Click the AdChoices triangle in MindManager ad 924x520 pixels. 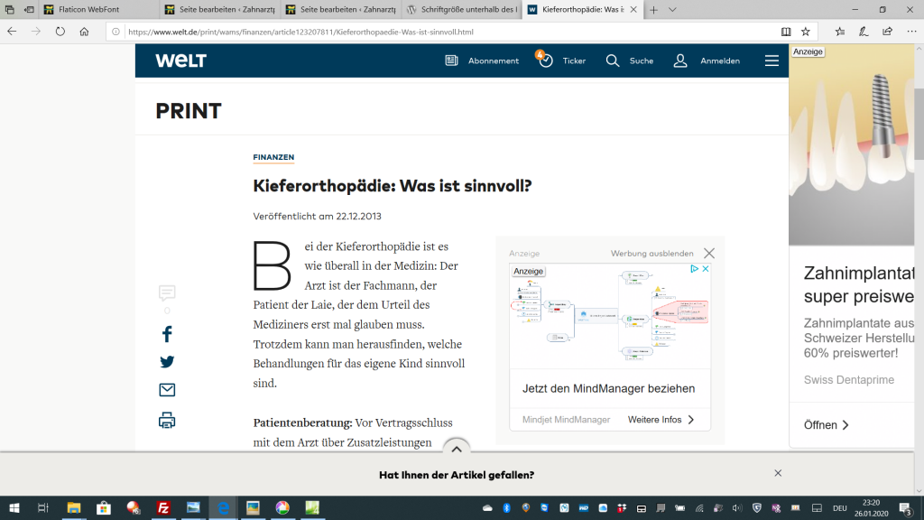694,269
